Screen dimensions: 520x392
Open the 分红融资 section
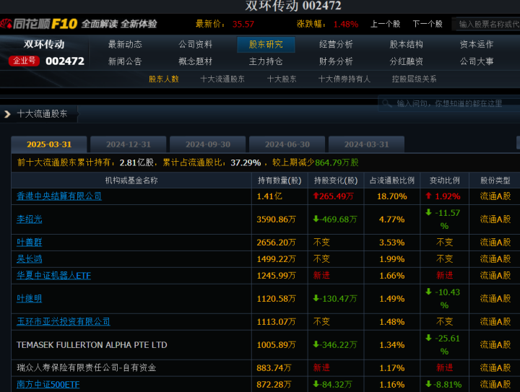[x=406, y=61]
